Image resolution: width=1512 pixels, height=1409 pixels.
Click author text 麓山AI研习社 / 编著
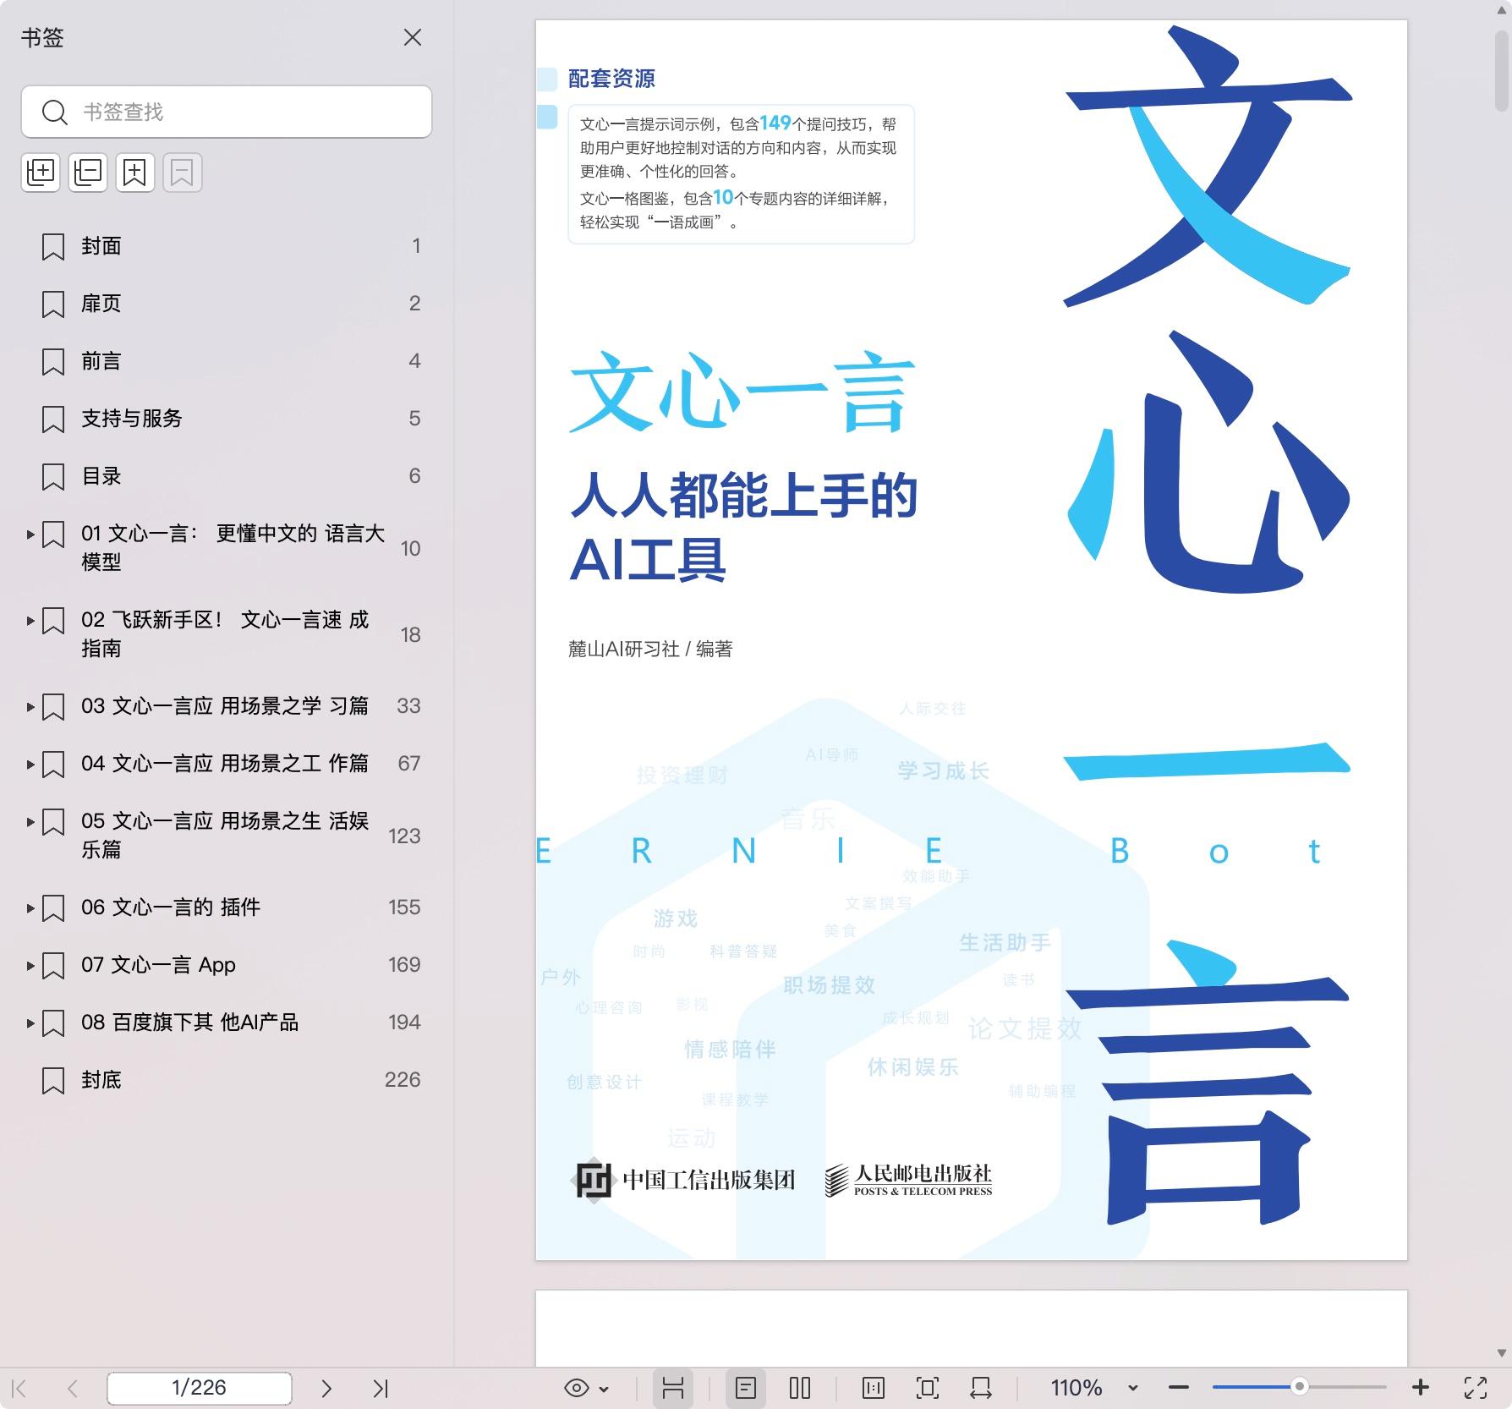(650, 649)
